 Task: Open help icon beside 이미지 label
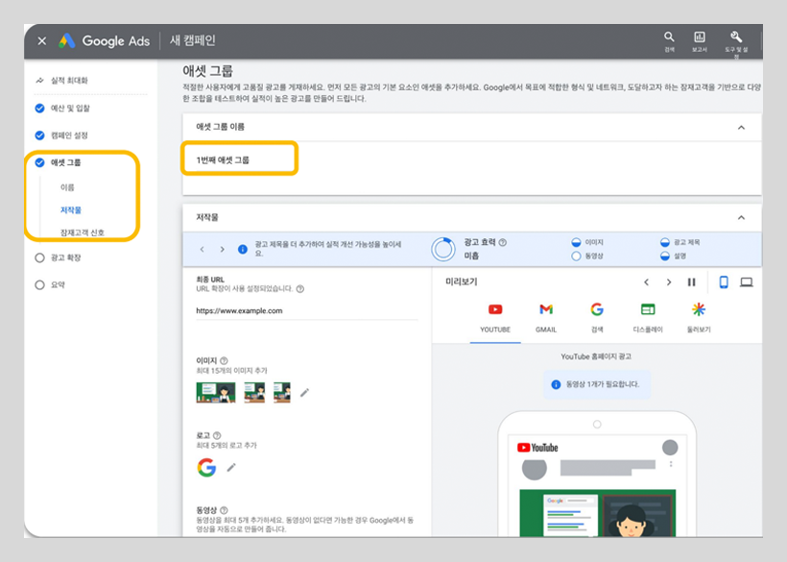coord(224,360)
